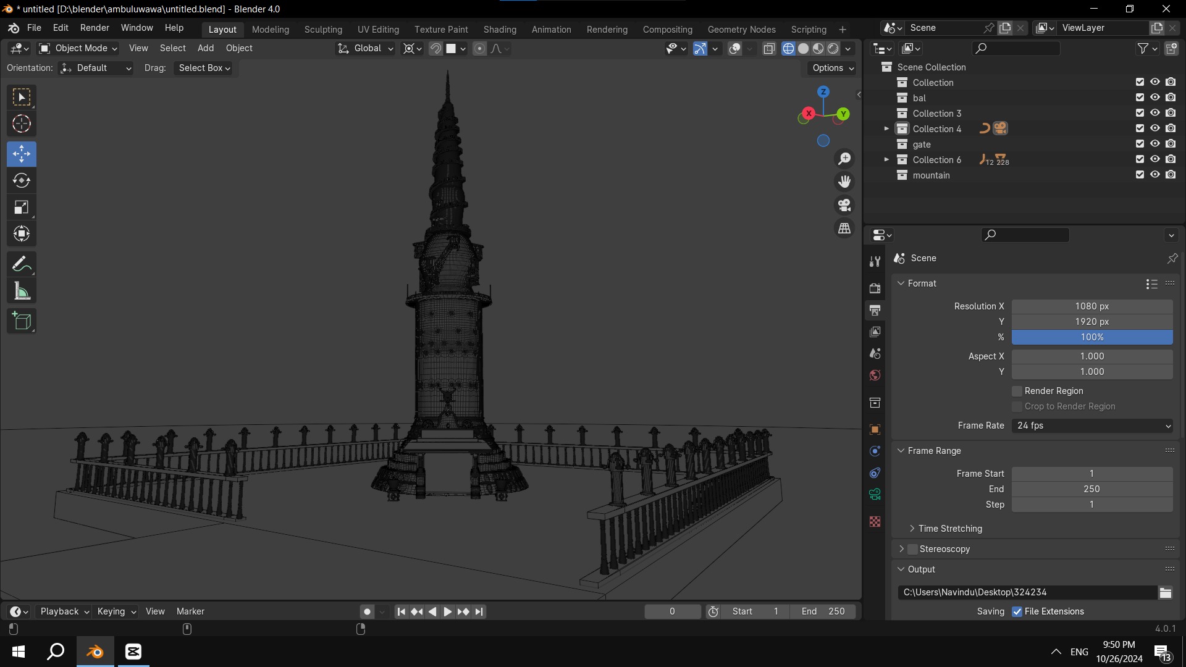Toggle auto keying record button
This screenshot has width=1186, height=667.
point(367,611)
